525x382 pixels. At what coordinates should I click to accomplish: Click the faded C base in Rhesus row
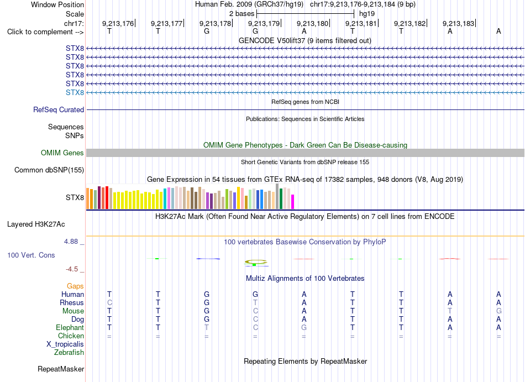coord(109,302)
